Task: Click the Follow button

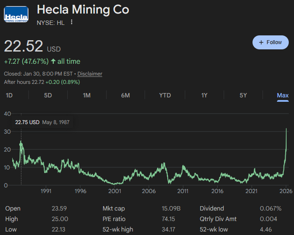Action: coord(270,42)
